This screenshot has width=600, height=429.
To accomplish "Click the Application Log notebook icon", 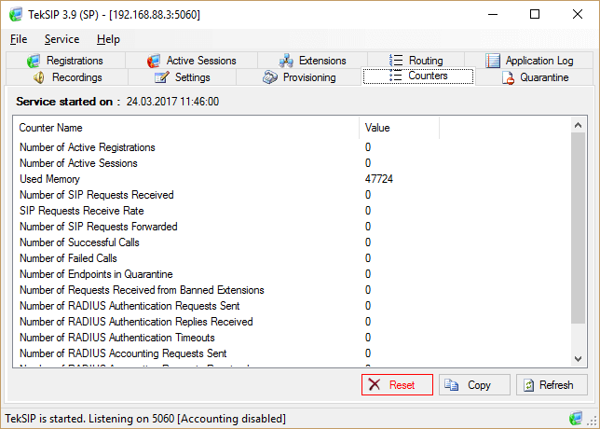I will pyautogui.click(x=493, y=61).
